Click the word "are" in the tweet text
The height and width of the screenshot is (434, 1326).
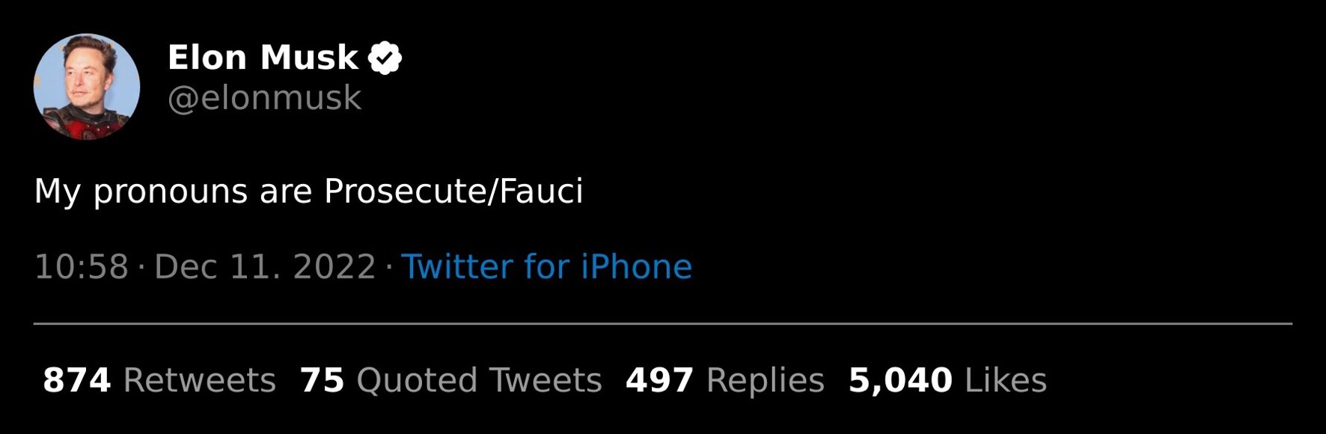(285, 192)
